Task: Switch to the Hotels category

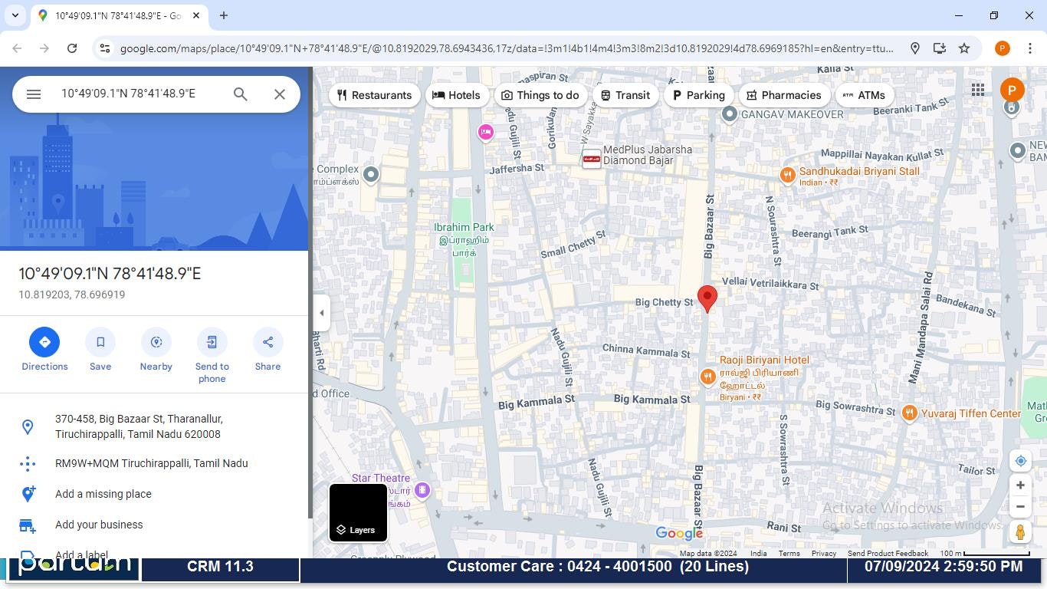Action: (x=456, y=95)
